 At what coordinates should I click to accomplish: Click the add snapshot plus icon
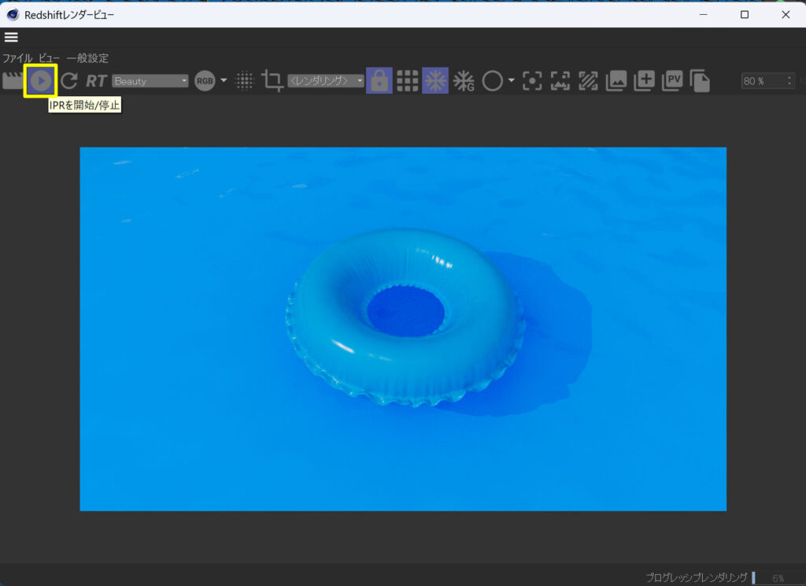point(644,81)
